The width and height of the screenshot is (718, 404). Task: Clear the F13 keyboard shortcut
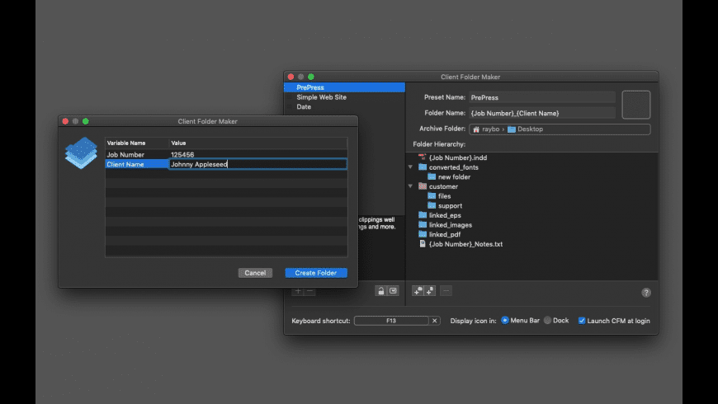coord(435,321)
